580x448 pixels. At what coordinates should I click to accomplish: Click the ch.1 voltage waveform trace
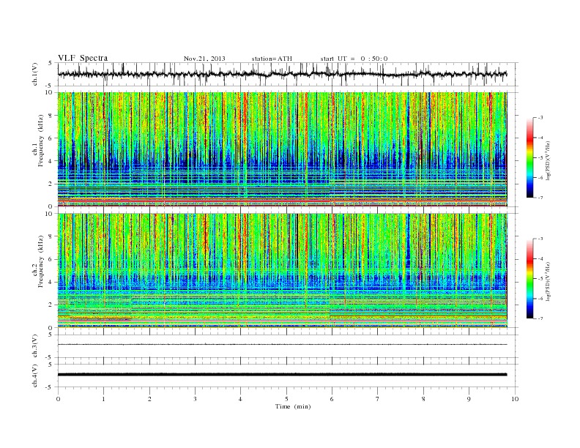tap(282, 74)
